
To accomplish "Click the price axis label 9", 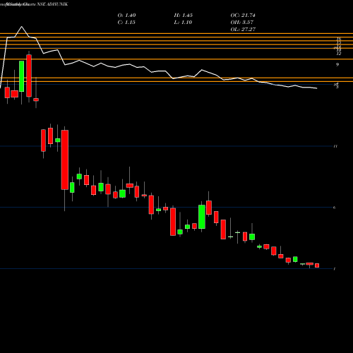I will click(337, 64).
